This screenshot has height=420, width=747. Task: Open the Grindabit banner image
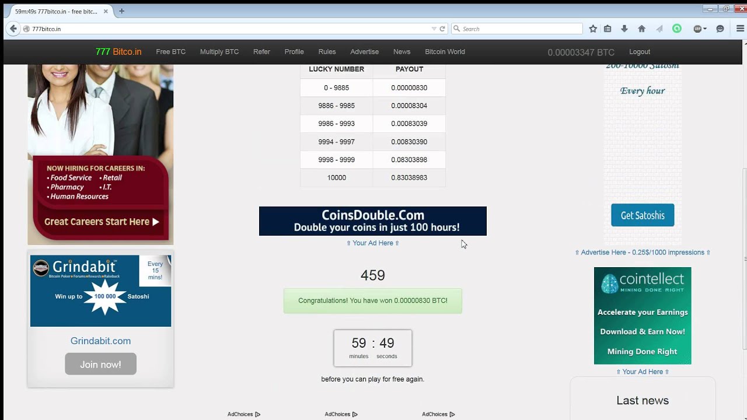[100, 290]
